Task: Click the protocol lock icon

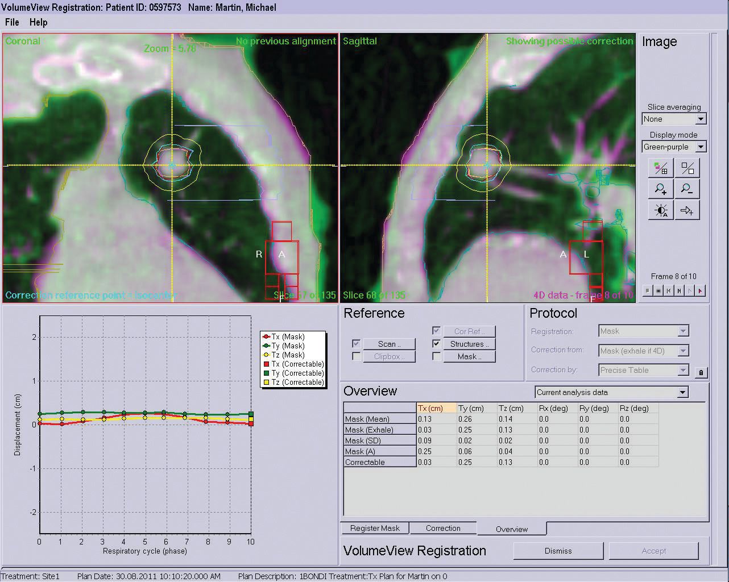Action: [701, 373]
